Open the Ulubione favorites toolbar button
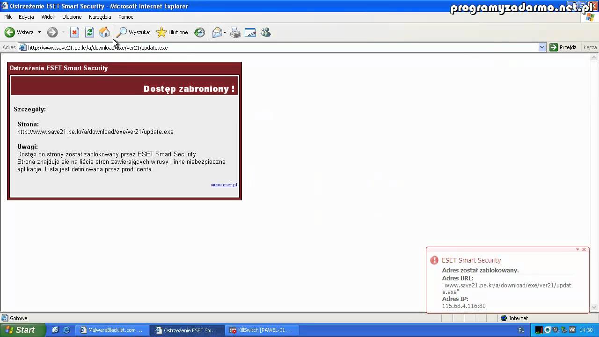Screen dimensions: 599x337 tap(172, 32)
